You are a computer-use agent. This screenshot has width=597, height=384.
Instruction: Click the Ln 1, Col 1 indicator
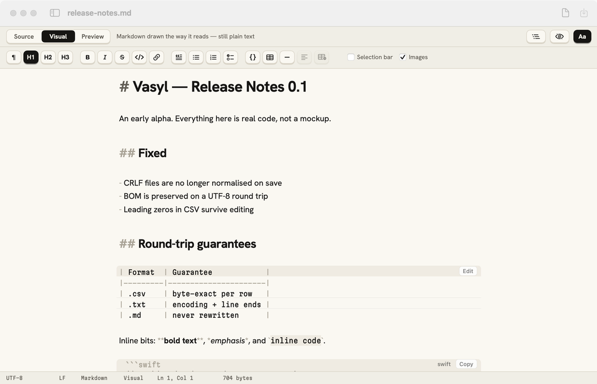[x=175, y=378]
